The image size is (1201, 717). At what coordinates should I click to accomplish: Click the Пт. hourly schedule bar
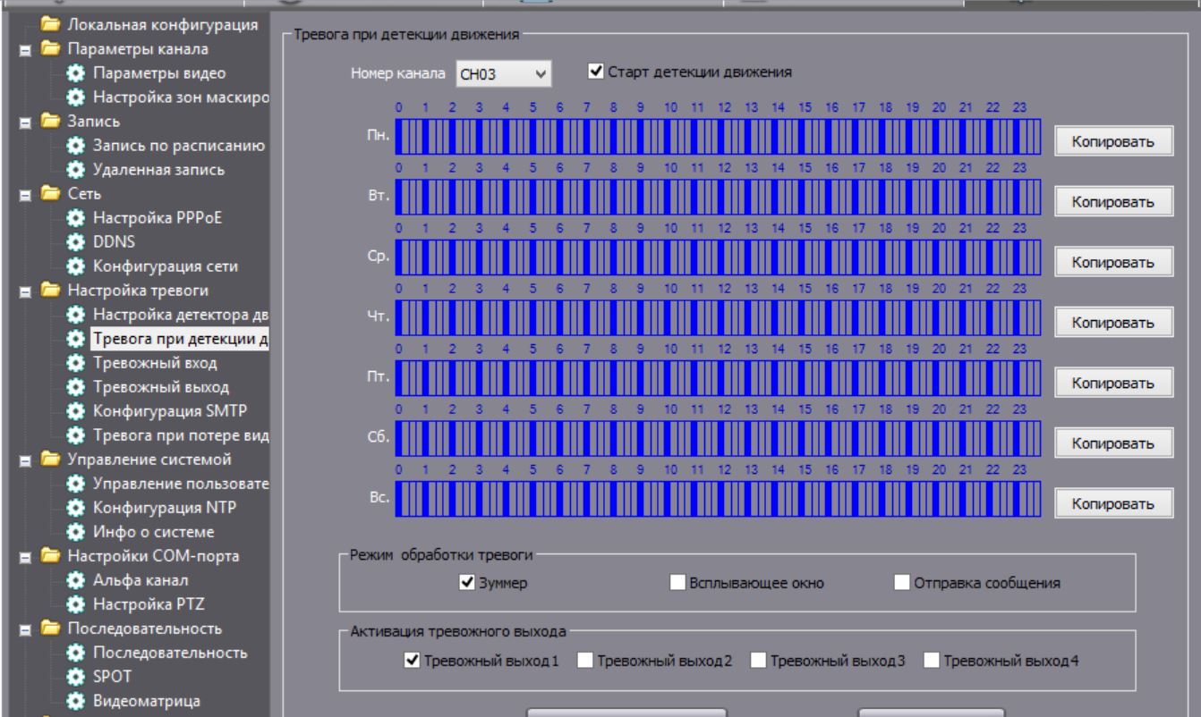pos(719,378)
